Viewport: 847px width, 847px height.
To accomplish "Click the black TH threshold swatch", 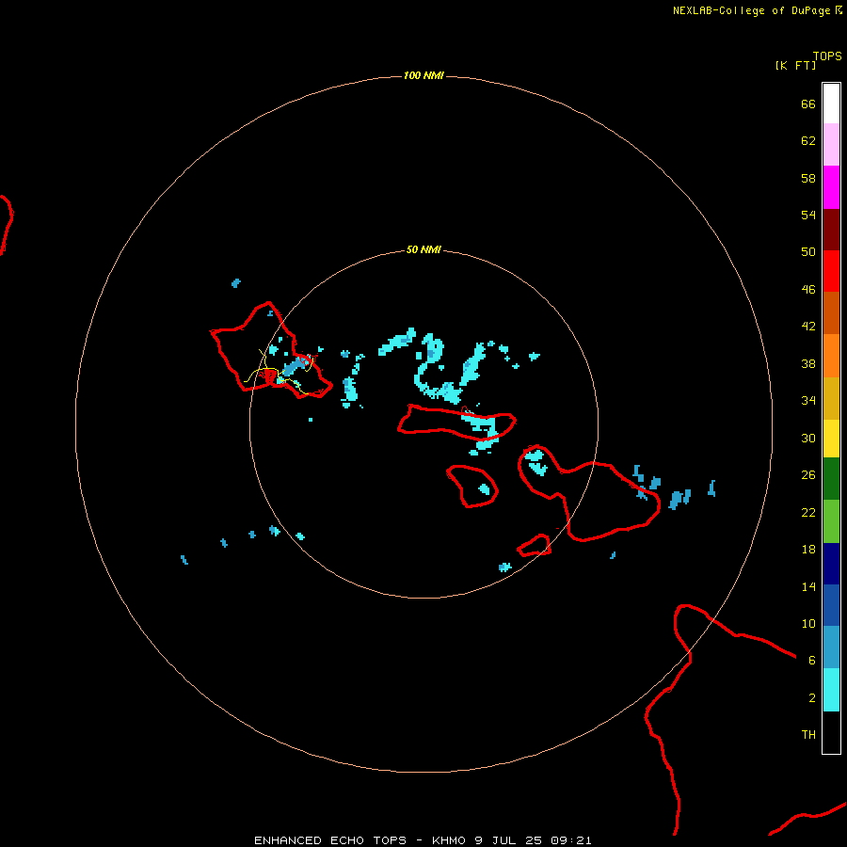I will pyautogui.click(x=831, y=732).
